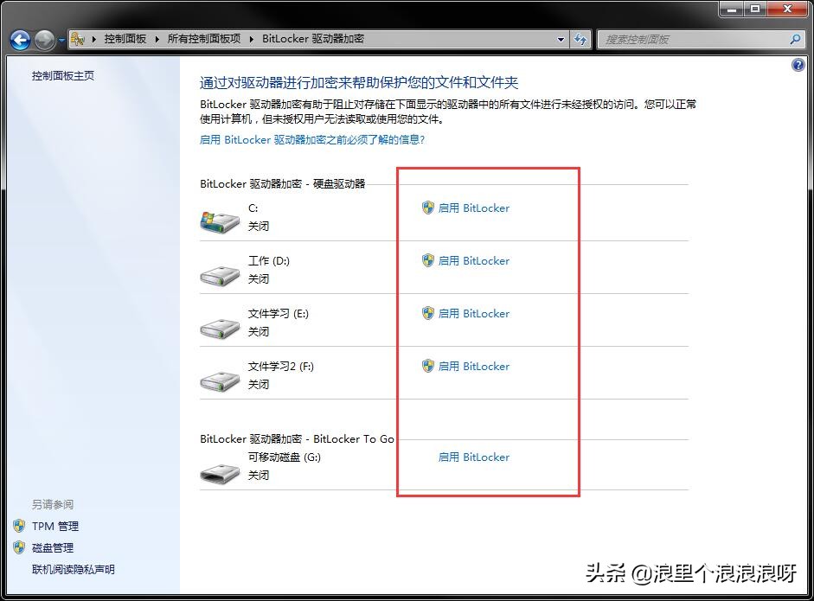814x601 pixels.
Task: Open the address bar history dropdown arrow
Action: click(x=559, y=39)
